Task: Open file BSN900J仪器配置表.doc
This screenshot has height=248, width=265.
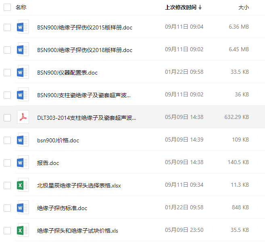Action: pos(67,73)
